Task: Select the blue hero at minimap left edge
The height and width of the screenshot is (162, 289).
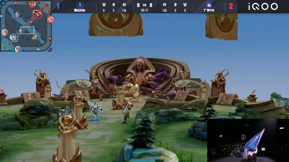Action: 5,32
